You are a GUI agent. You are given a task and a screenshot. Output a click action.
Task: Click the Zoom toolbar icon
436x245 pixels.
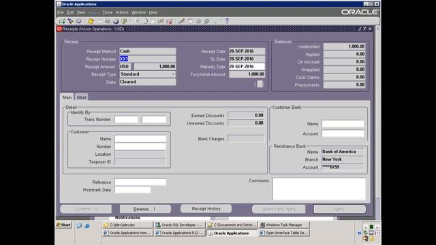click(x=190, y=21)
